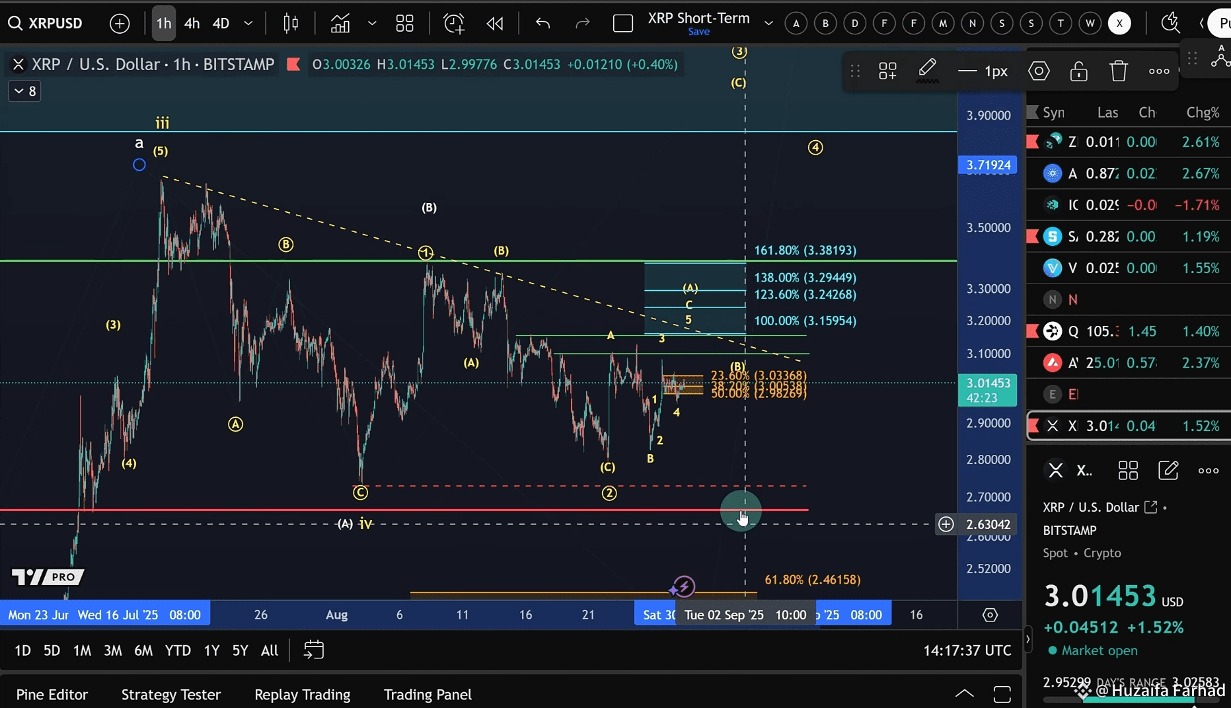Create an alert with the clock-plus icon
1231x708 pixels.
coord(454,24)
